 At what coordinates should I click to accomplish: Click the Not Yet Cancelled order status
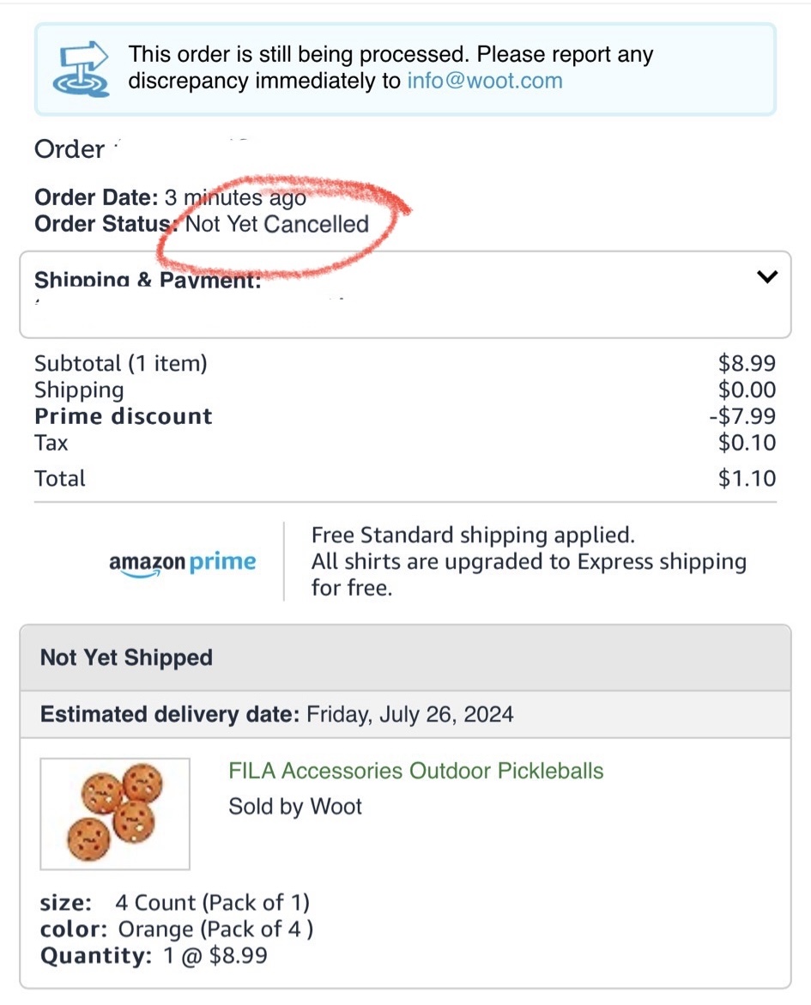coord(277,225)
